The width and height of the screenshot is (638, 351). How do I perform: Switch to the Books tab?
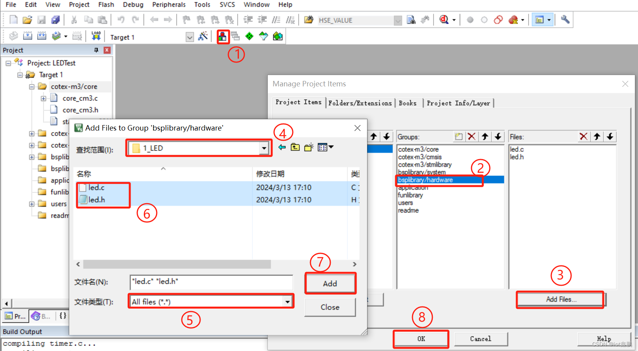pyautogui.click(x=408, y=103)
